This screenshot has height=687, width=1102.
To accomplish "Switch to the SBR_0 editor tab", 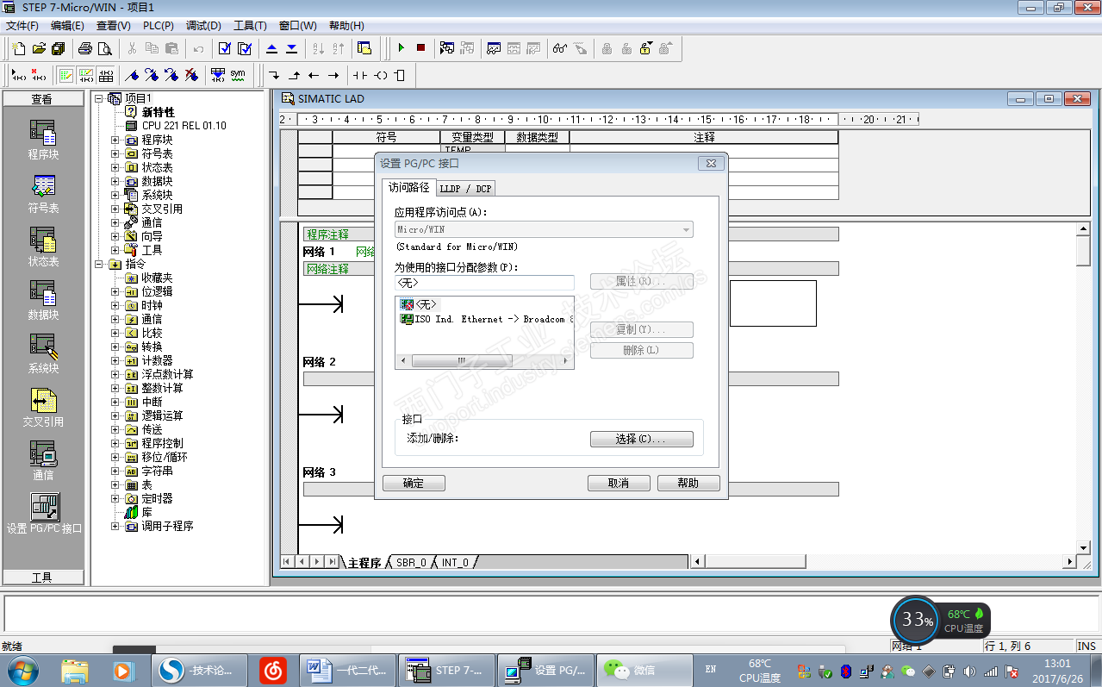I will tap(410, 563).
